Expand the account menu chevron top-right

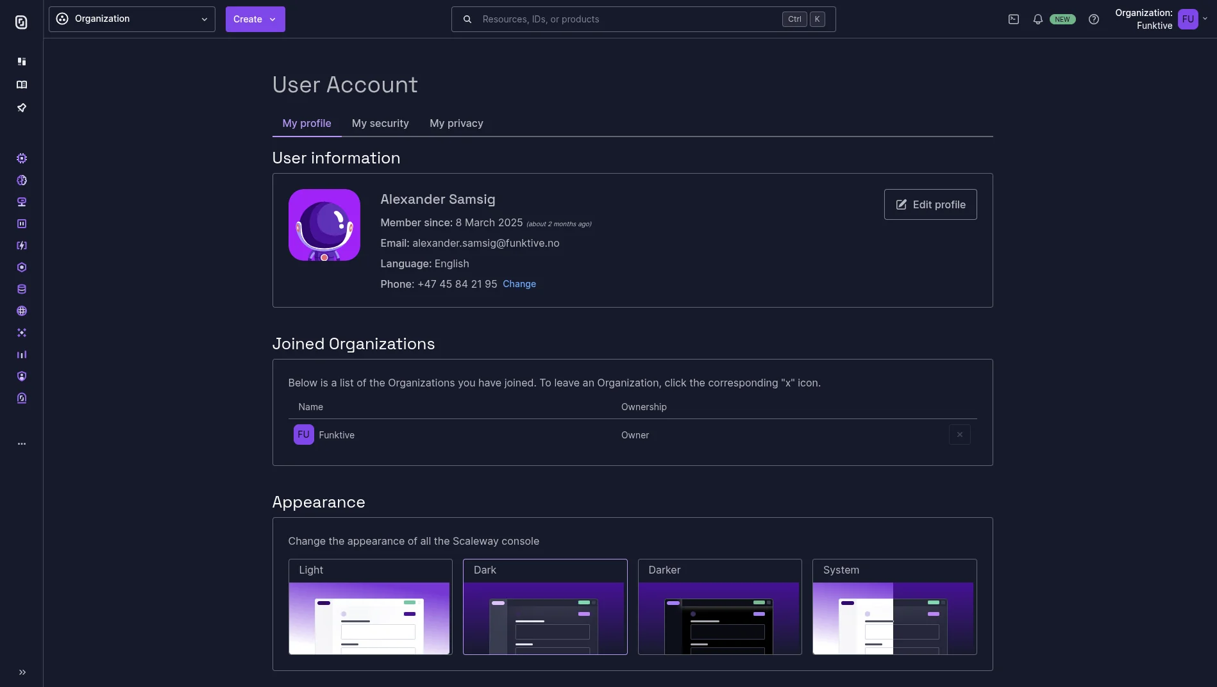(1205, 19)
